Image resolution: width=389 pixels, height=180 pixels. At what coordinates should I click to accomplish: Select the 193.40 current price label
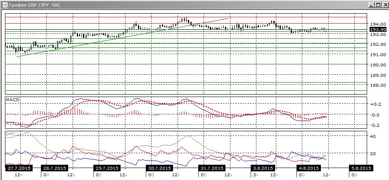tap(377, 29)
